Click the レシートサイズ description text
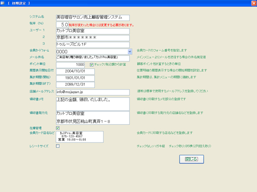 [x=174, y=146]
